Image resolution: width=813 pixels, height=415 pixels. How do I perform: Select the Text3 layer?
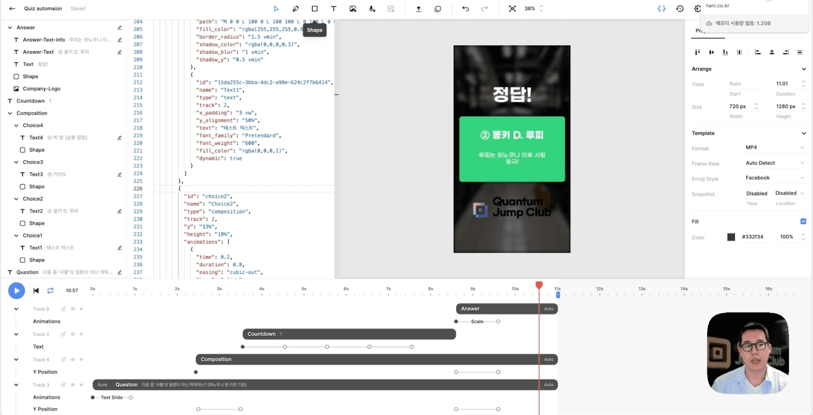[36, 175]
